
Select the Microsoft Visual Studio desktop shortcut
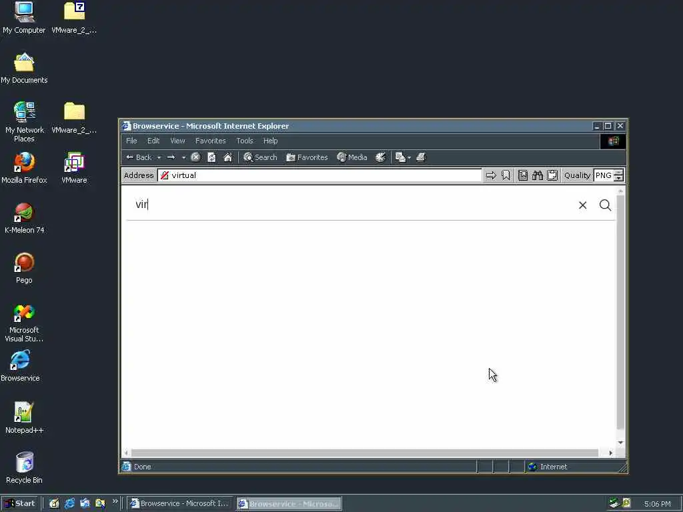point(24,323)
